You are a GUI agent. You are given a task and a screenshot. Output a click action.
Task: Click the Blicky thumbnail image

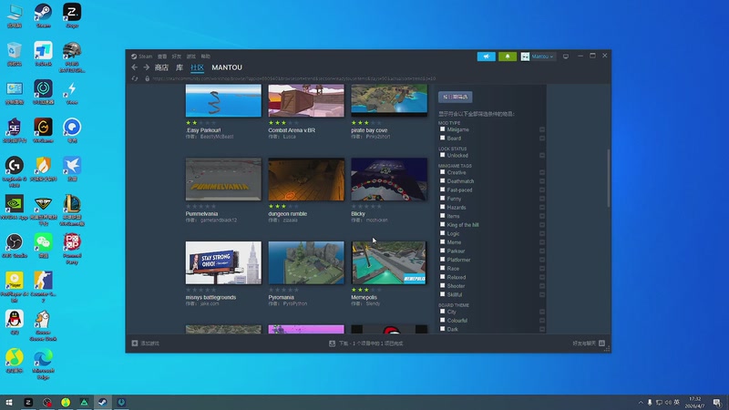(x=389, y=179)
